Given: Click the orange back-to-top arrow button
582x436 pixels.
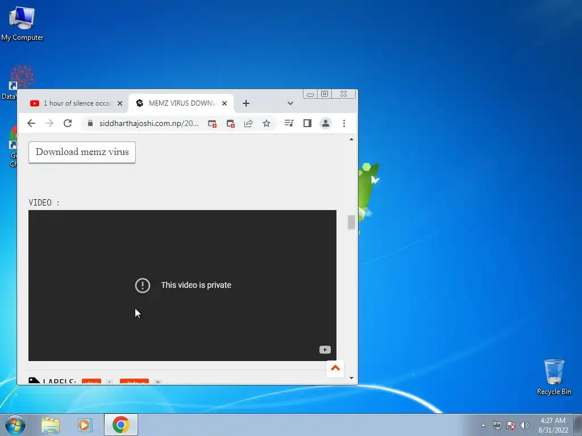Looking at the screenshot, I should [x=335, y=368].
